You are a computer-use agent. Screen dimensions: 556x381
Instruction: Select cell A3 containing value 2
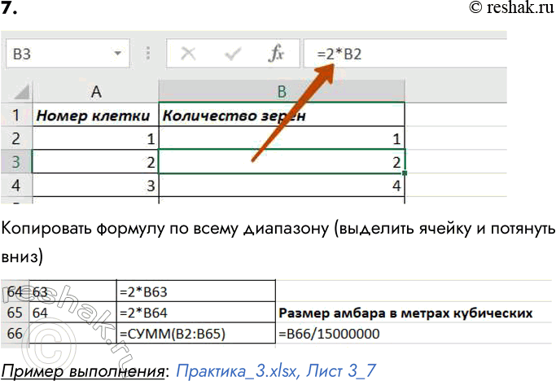point(95,162)
